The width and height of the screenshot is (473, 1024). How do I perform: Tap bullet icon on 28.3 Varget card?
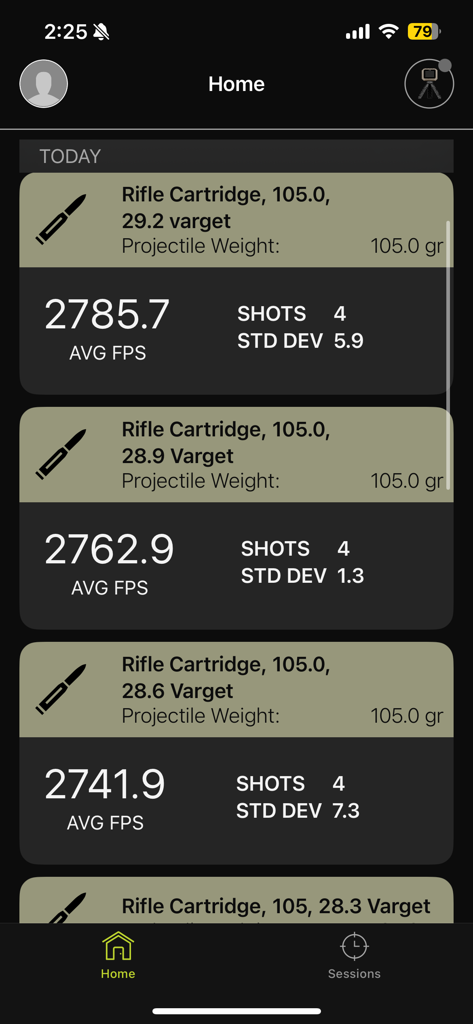(67, 908)
